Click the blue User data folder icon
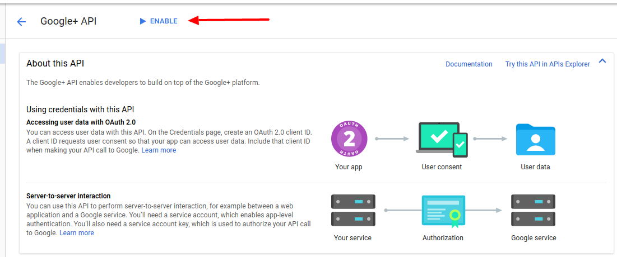This screenshot has width=617, height=257. point(535,139)
